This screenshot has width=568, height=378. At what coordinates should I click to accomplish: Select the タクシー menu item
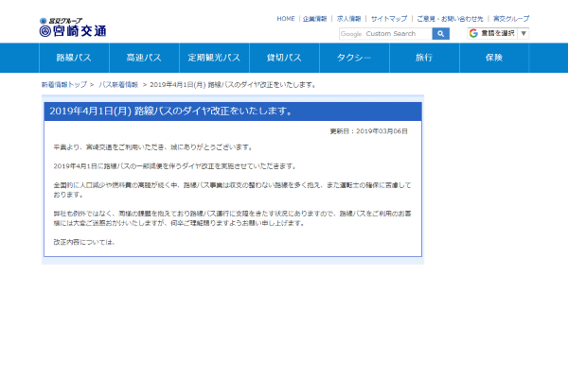[x=354, y=58]
